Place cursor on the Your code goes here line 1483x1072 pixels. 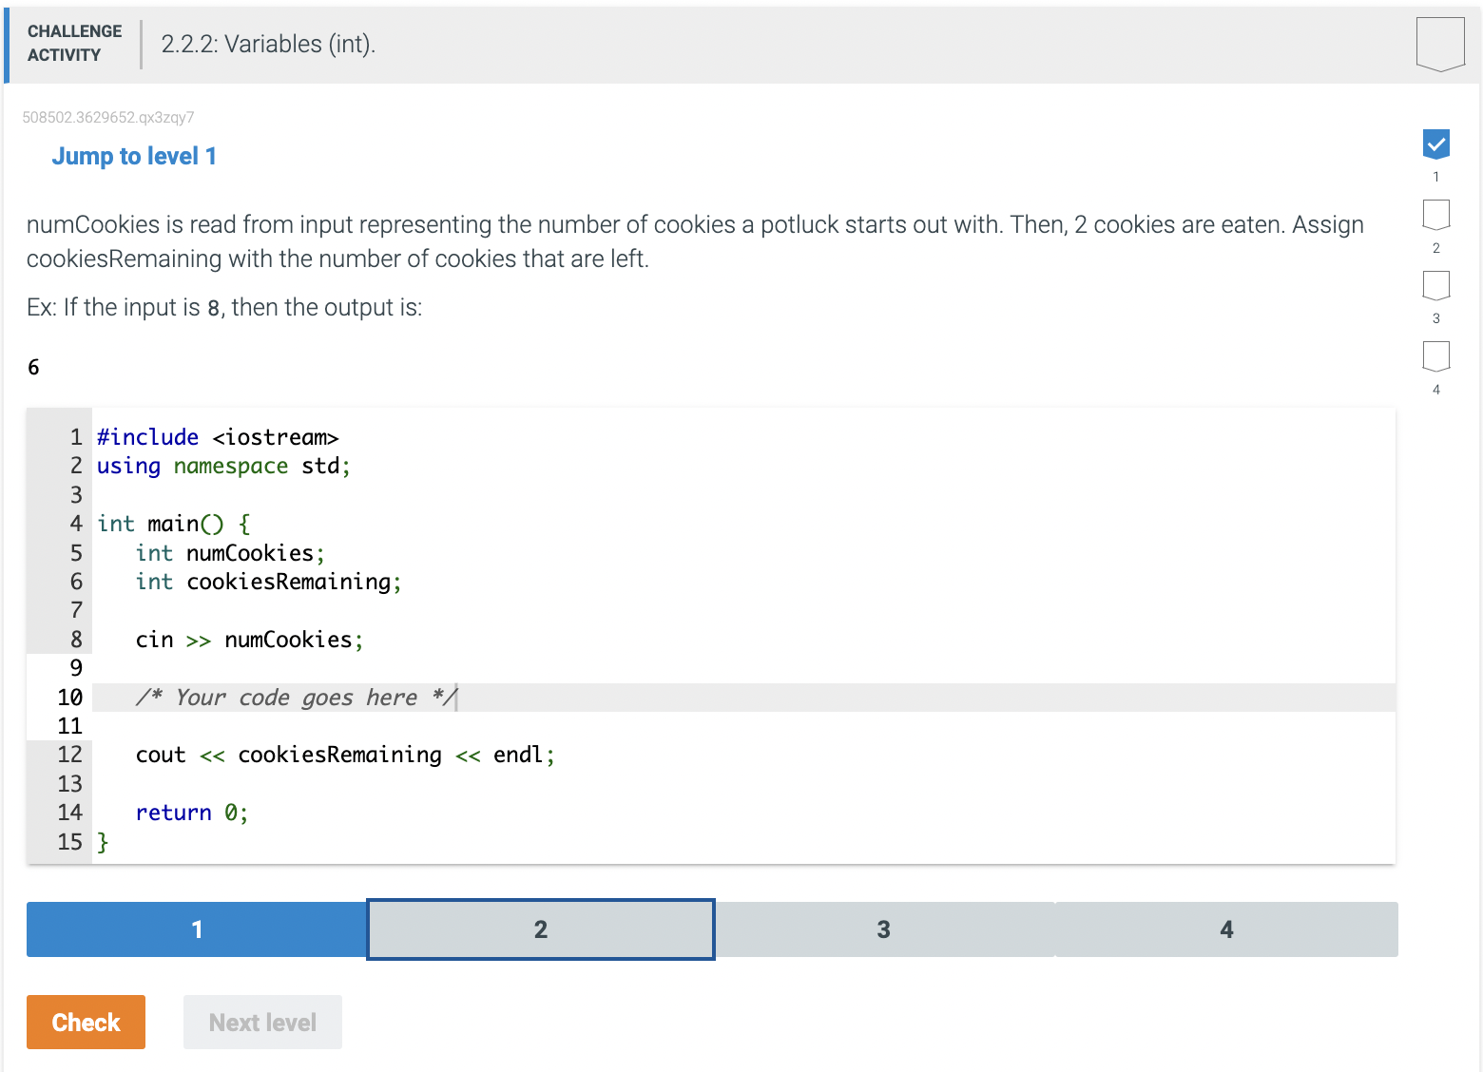click(295, 697)
